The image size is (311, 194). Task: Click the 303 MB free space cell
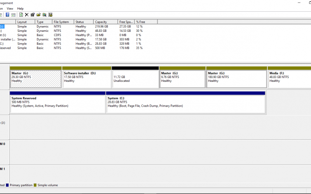[124, 40]
